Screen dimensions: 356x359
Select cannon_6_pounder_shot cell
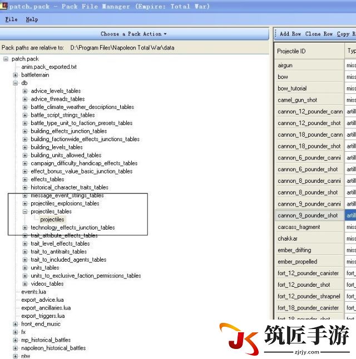309,169
